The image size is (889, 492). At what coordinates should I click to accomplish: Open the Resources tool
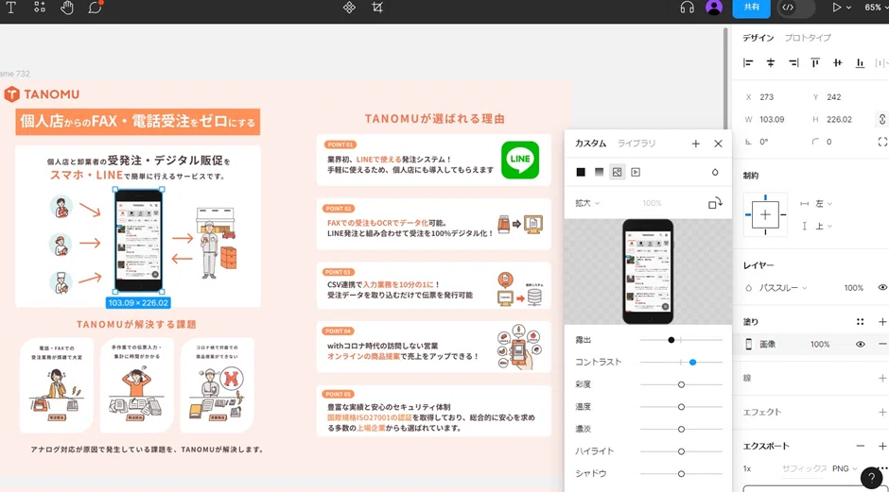click(39, 8)
